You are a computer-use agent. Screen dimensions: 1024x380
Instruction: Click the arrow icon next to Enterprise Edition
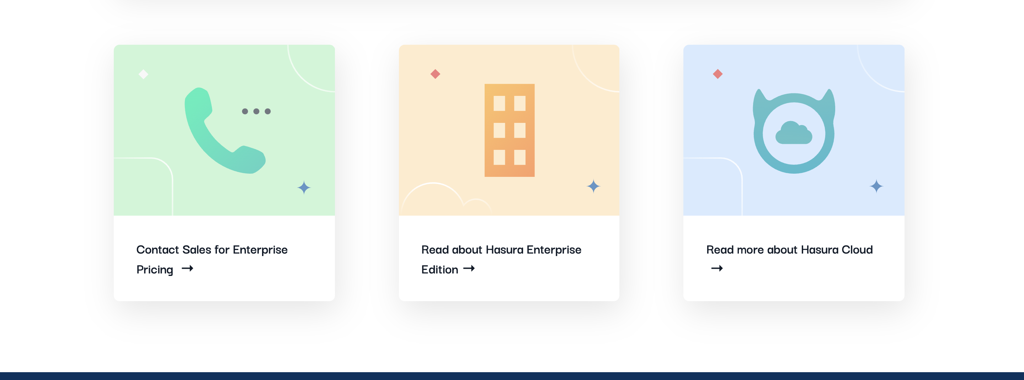[469, 269]
